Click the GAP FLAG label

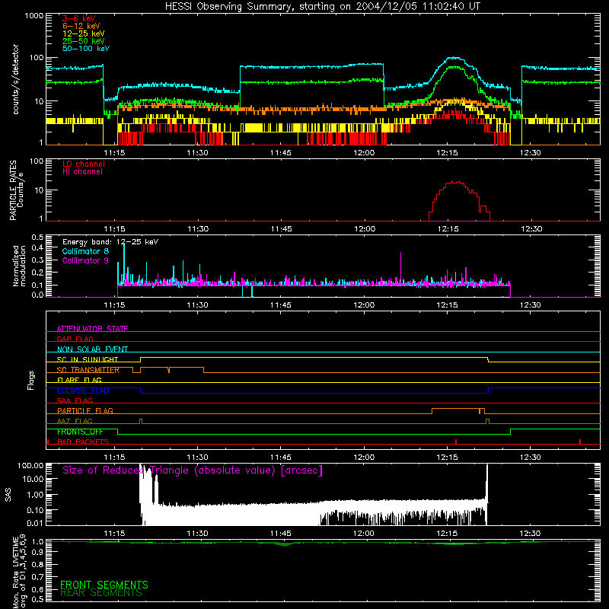[75, 339]
